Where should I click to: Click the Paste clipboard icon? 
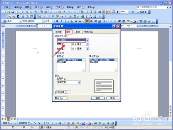point(60,12)
